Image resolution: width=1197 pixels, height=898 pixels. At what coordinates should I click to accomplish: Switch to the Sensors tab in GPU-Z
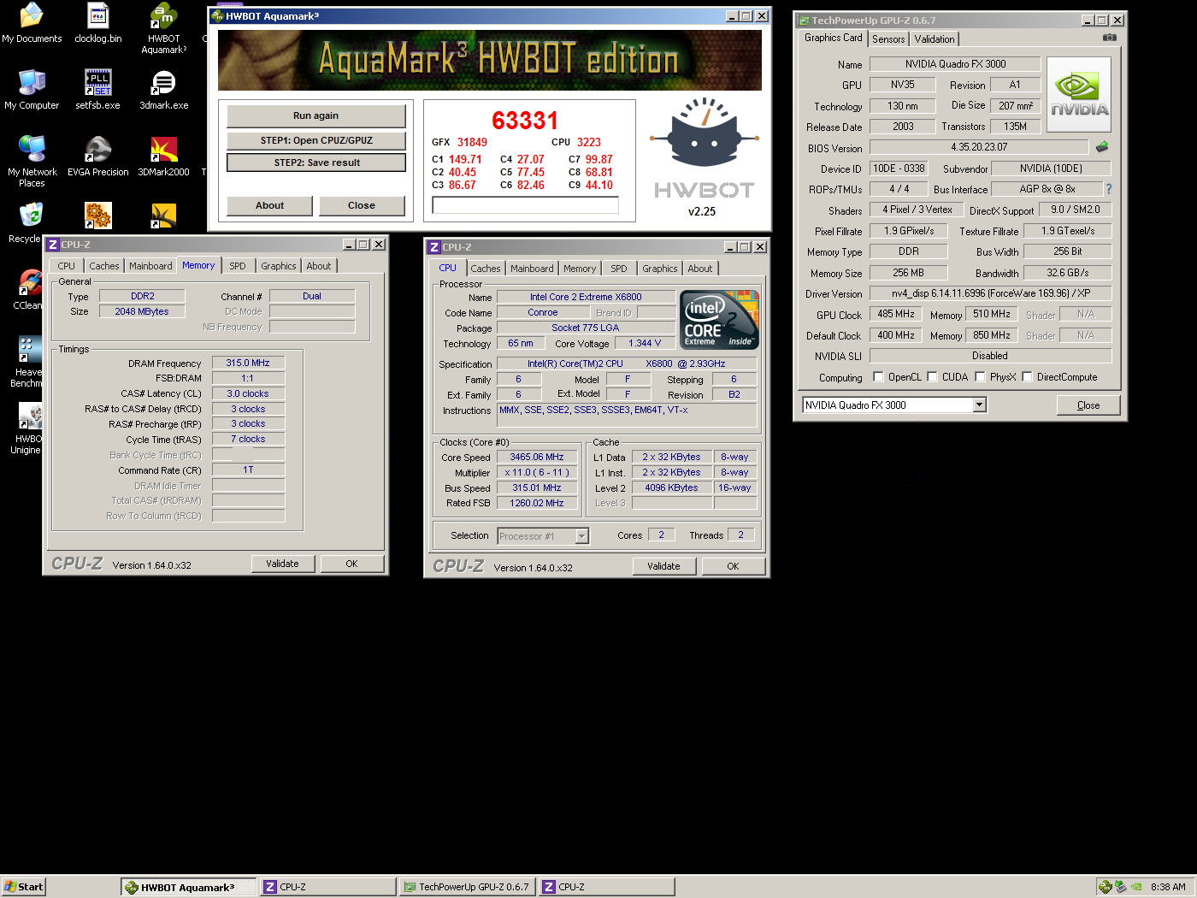coord(888,39)
